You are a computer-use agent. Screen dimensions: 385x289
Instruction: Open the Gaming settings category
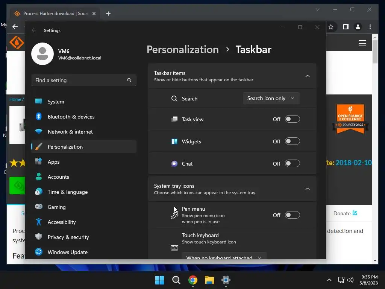pos(84,207)
